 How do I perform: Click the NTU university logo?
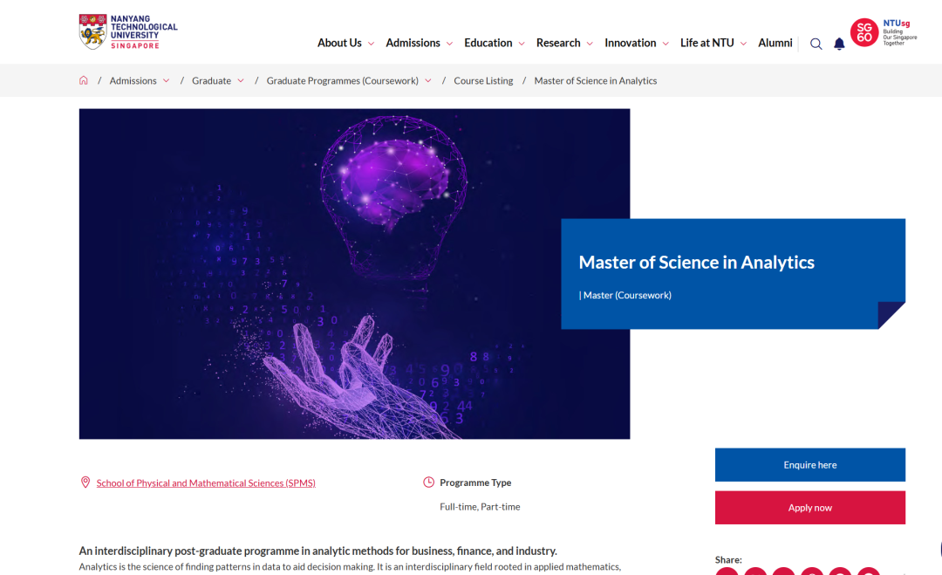[127, 31]
